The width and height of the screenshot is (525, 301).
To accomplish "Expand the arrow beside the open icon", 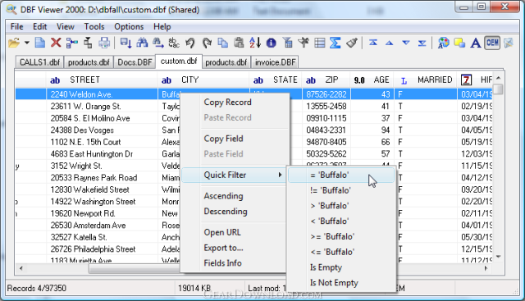I will [x=27, y=43].
